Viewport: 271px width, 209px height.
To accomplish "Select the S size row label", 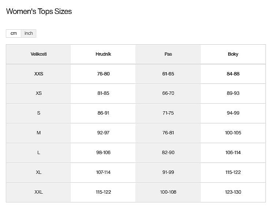I will 39,113.
